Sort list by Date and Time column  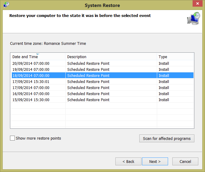coord(25,57)
